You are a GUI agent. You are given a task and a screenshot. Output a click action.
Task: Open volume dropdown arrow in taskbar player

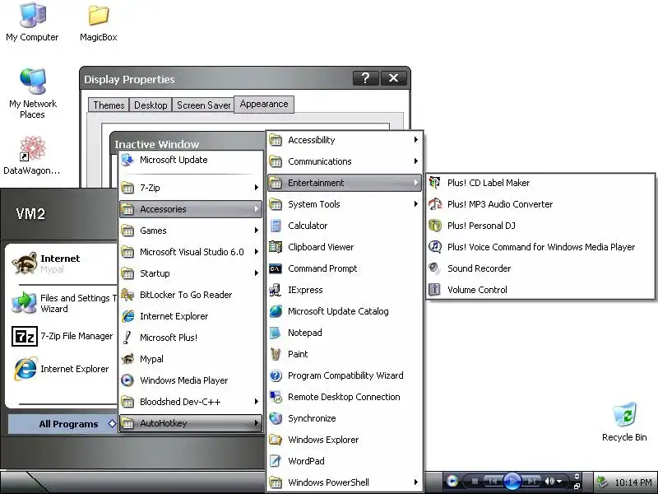click(x=559, y=482)
